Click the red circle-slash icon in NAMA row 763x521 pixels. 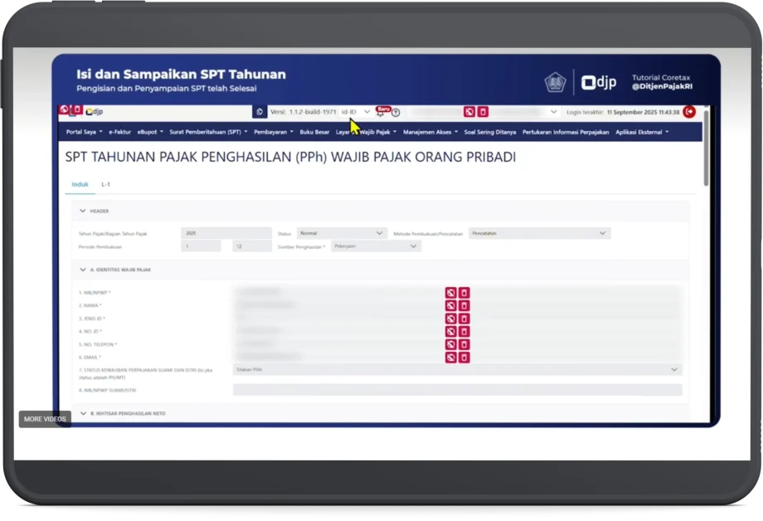click(450, 305)
